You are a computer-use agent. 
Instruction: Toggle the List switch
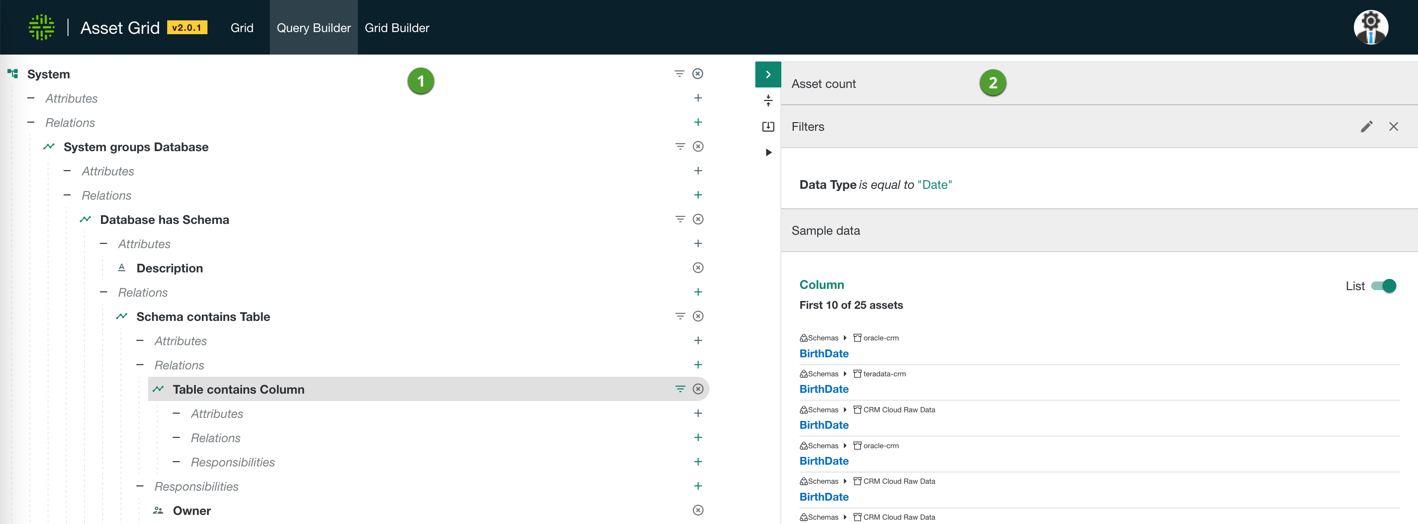pos(1383,286)
